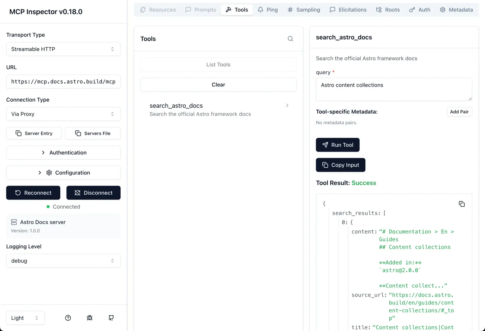Click the Copy Input button
The image size is (485, 331).
tap(340, 165)
